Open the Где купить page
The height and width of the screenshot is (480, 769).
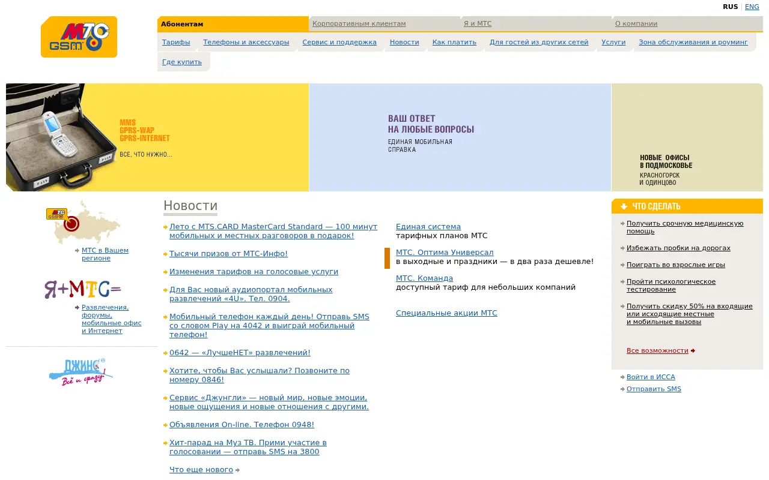182,62
